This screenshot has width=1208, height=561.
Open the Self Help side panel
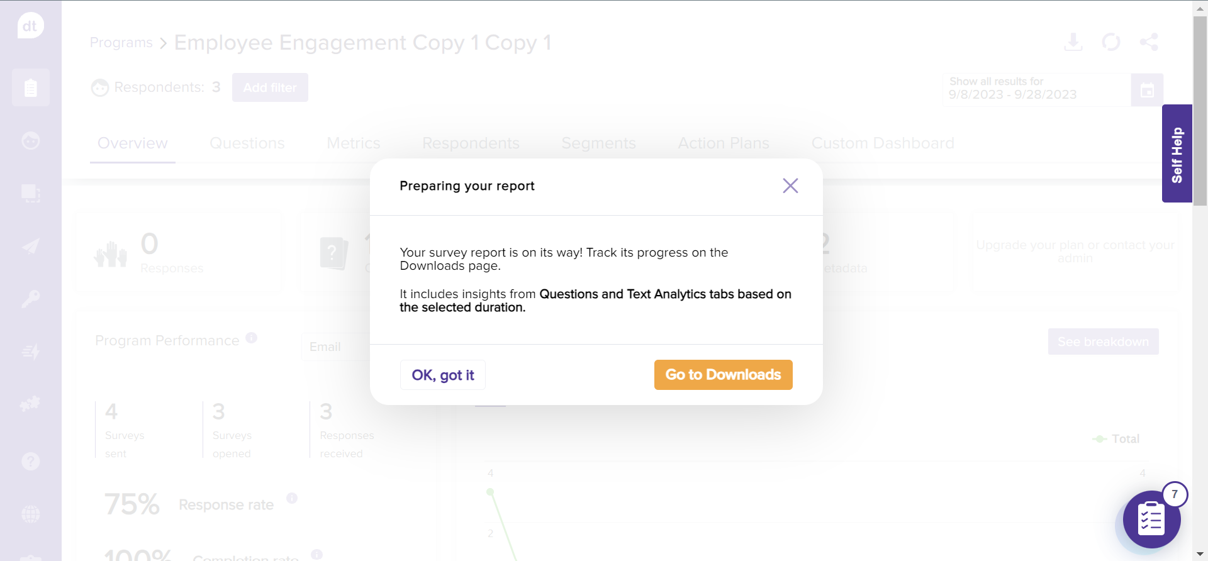pyautogui.click(x=1177, y=153)
